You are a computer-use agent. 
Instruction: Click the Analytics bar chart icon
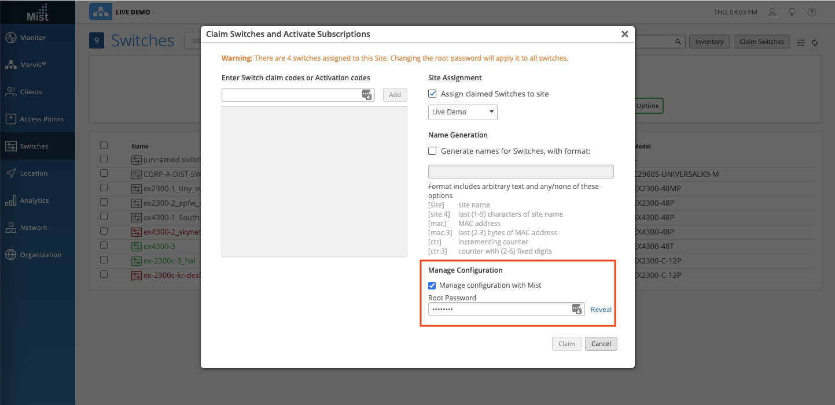11,200
